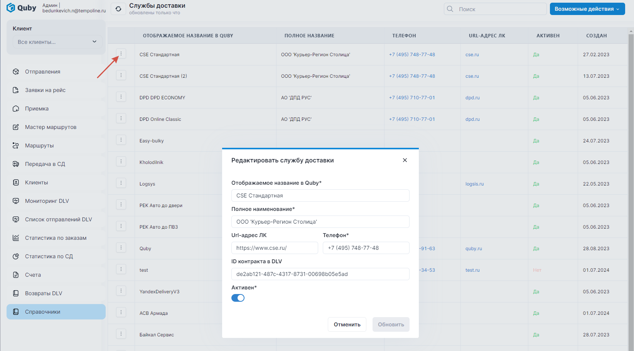Click 27.02.2023 date cell
The image size is (634, 351).
point(596,55)
